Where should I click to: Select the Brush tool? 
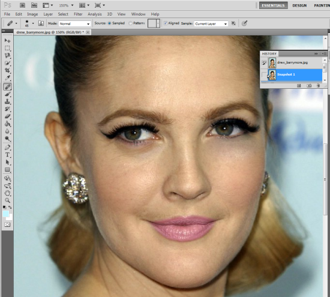coord(7,94)
